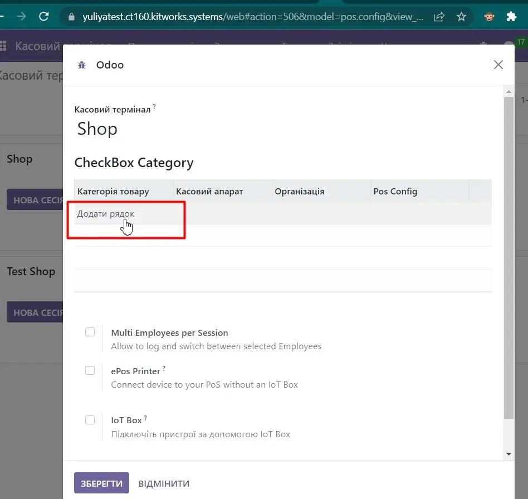Open the share page icon in address bar
The width and height of the screenshot is (528, 499).
[x=439, y=17]
